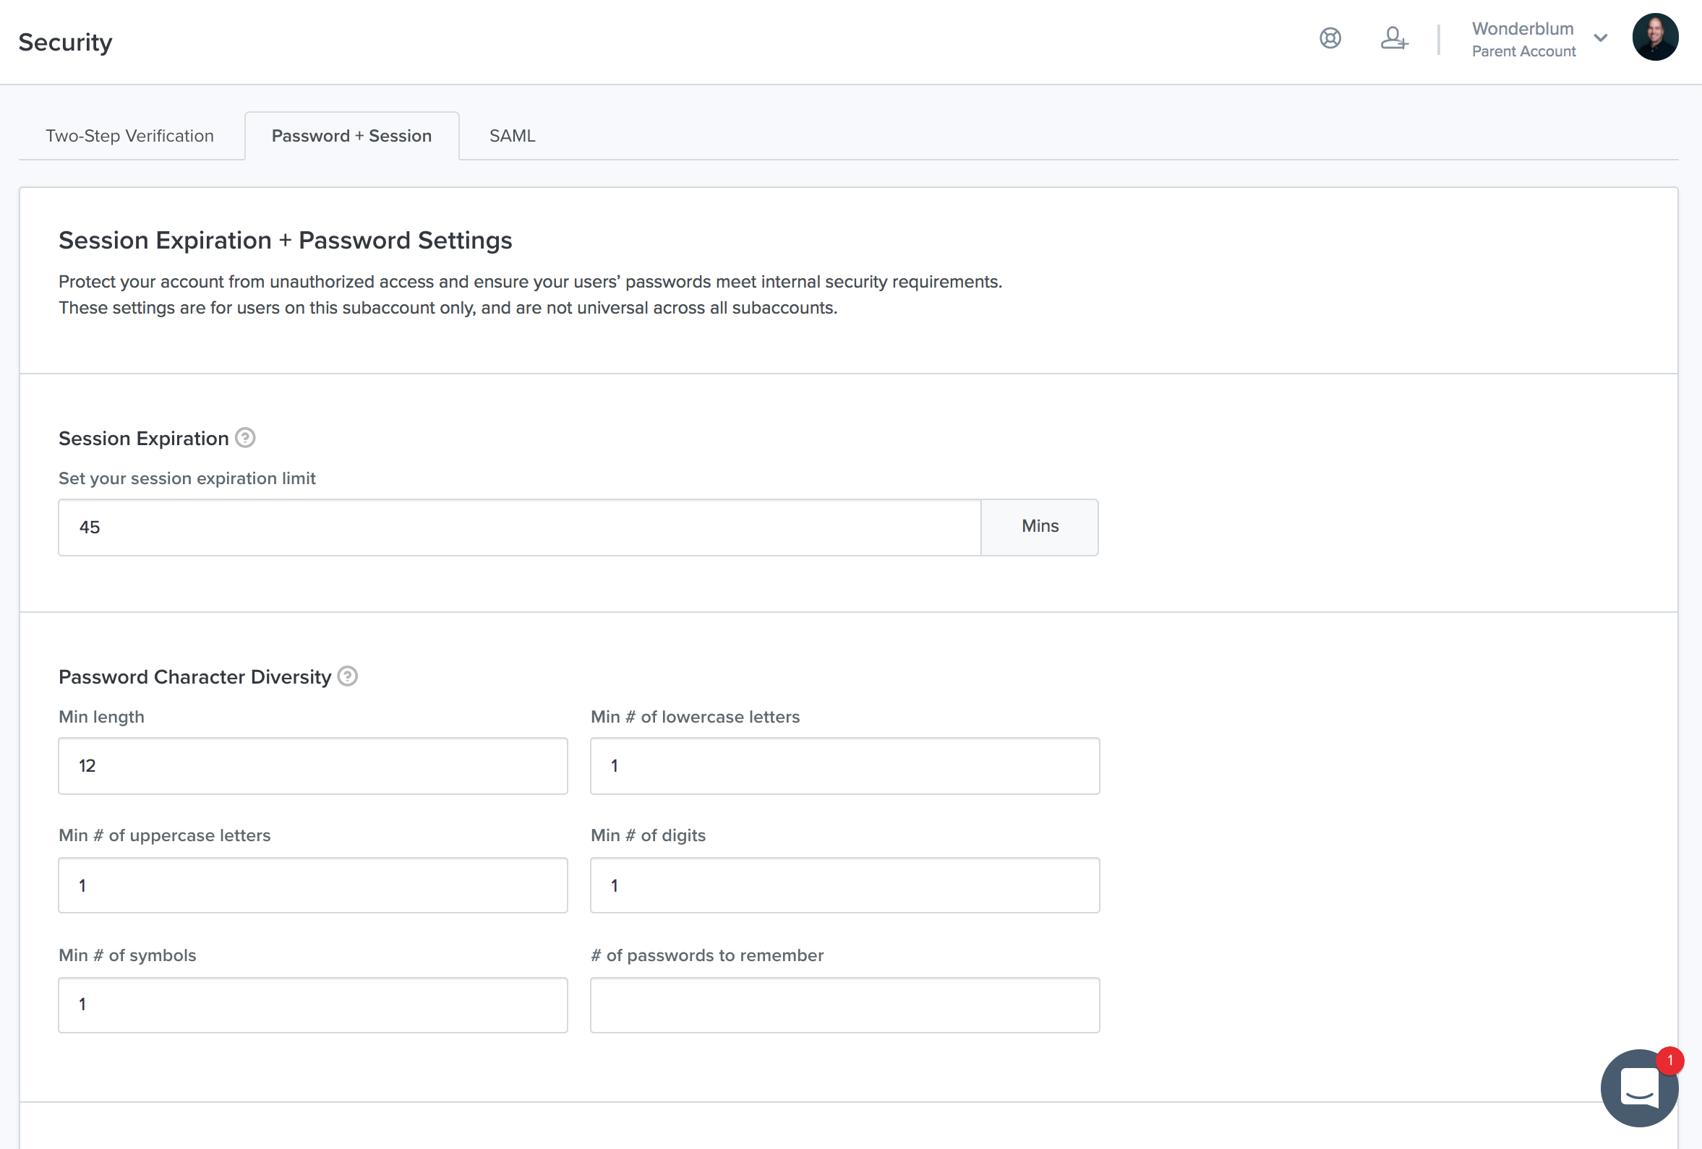
Task: Open the SAML tab
Action: (512, 136)
